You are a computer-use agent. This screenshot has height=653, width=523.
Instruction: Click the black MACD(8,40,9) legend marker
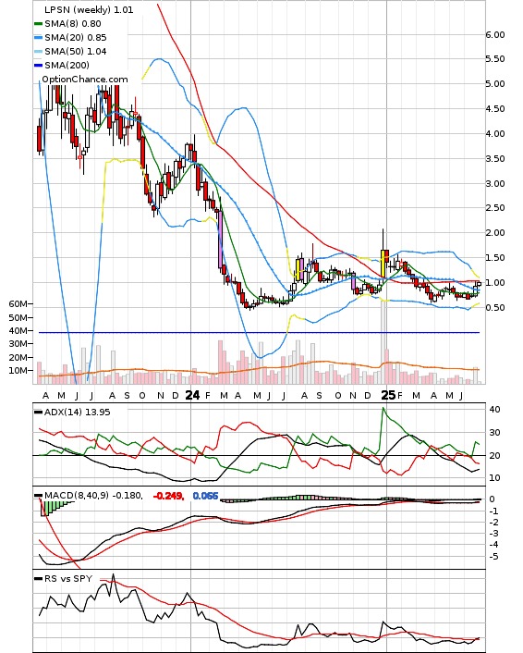tap(38, 495)
